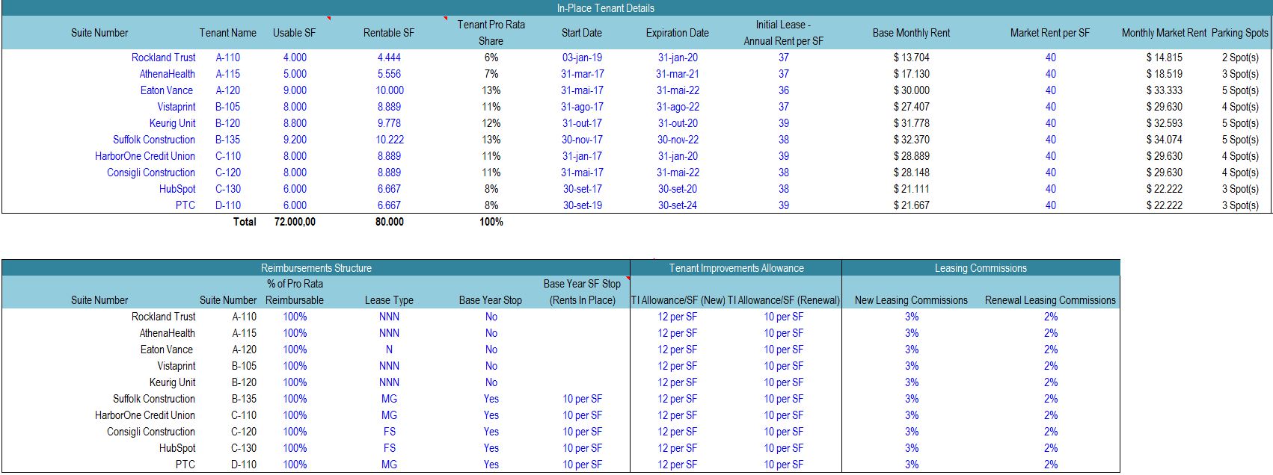1273x475 pixels.
Task: Select base monthly rent $ 13.704
Action: coord(911,58)
